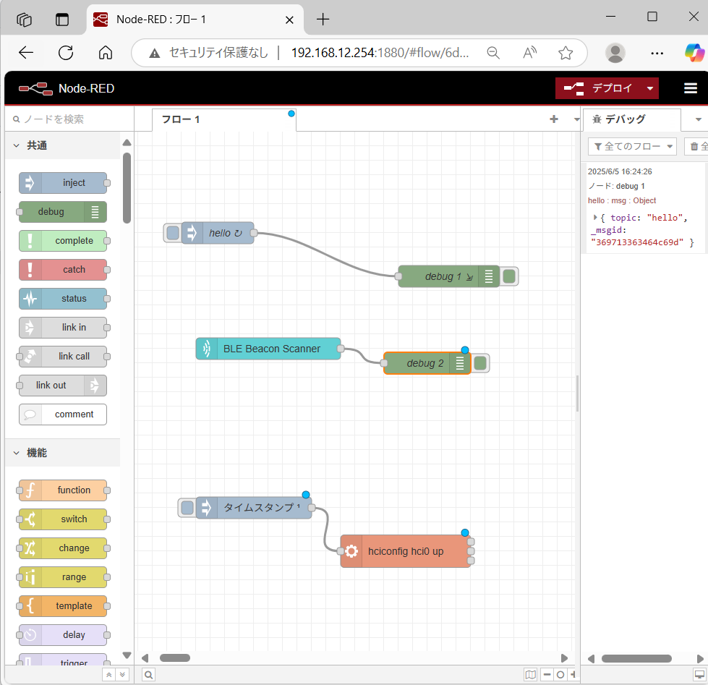Select the タイムスタンプ inject node
This screenshot has height=685, width=708.
tap(254, 508)
